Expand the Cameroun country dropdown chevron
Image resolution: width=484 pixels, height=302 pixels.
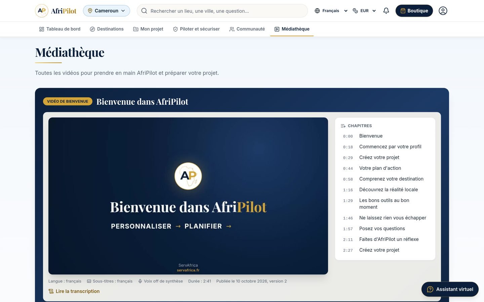(x=123, y=11)
